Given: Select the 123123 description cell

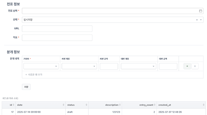Looking at the screenshot, I should [105, 112].
